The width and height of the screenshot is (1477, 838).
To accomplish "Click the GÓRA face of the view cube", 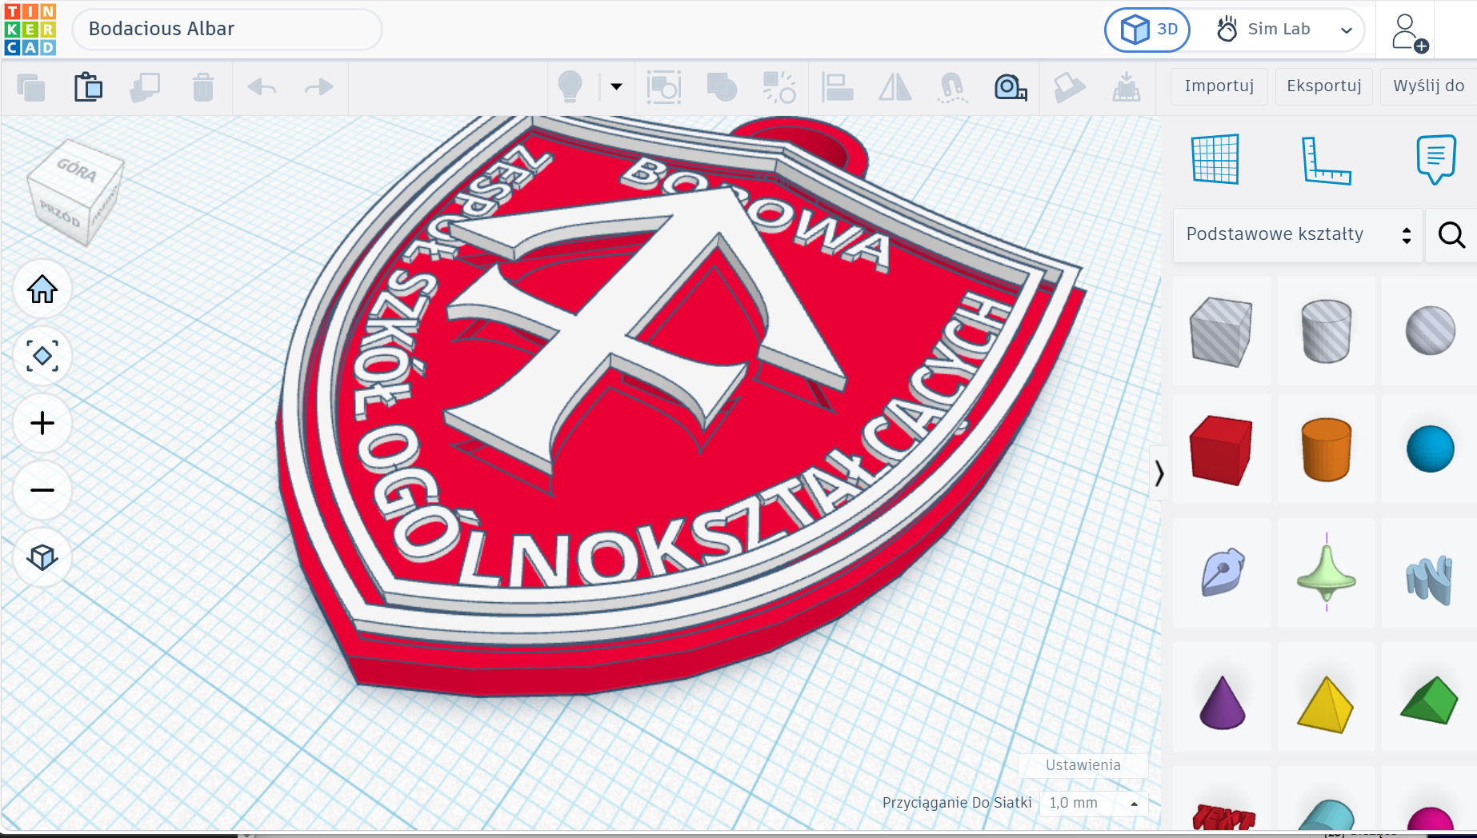I will pyautogui.click(x=77, y=168).
